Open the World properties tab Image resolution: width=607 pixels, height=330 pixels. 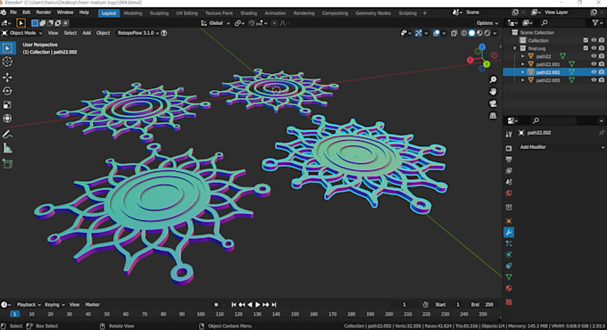509,193
